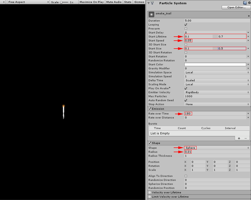Open Rate over Time mode dropdown arrow
Screen dimensions: 251x200
pos(248,114)
